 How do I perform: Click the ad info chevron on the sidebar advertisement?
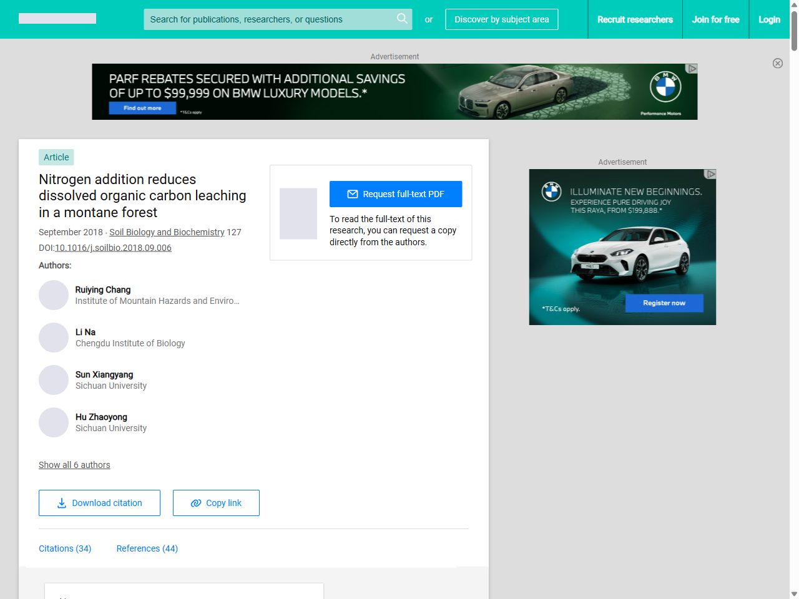[x=710, y=175]
